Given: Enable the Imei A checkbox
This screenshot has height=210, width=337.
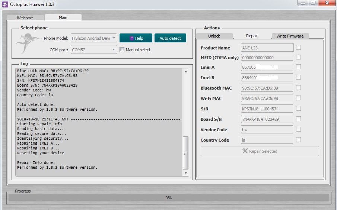Looking at the screenshot, I should click(x=298, y=67).
